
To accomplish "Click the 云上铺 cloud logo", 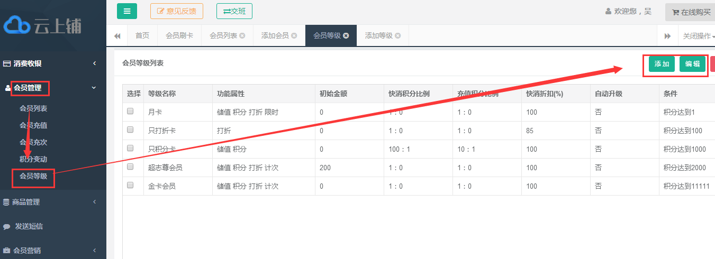I will pyautogui.click(x=42, y=25).
